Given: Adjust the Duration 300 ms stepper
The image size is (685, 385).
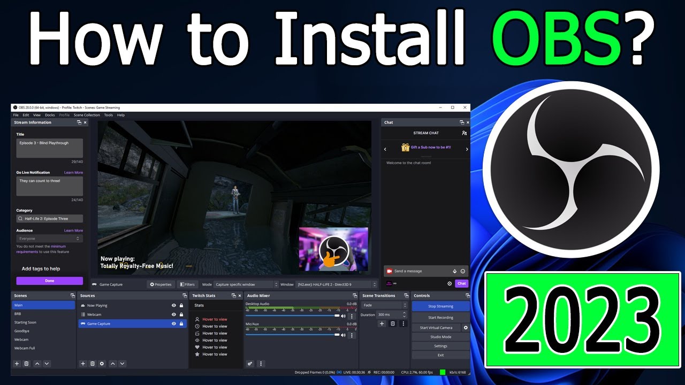Looking at the screenshot, I should coord(405,315).
